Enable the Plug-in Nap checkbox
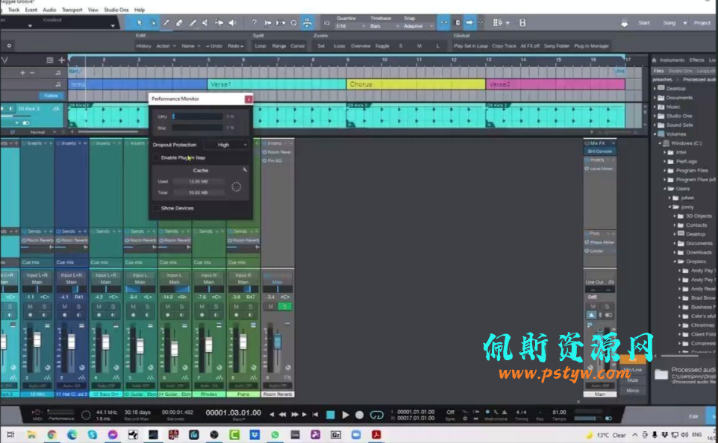The height and width of the screenshot is (443, 718). pos(156,157)
